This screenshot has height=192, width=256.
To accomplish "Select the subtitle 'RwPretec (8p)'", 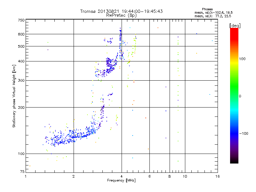I will click(121, 15).
